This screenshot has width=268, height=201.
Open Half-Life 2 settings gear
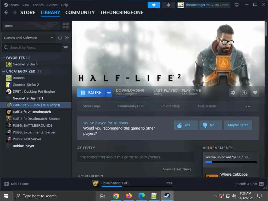[233, 93]
